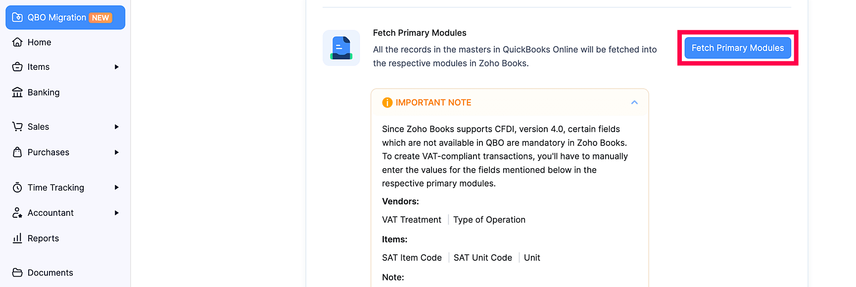Expand the Sales submenu arrow
Viewport: 856px width, 287px height.
[118, 126]
